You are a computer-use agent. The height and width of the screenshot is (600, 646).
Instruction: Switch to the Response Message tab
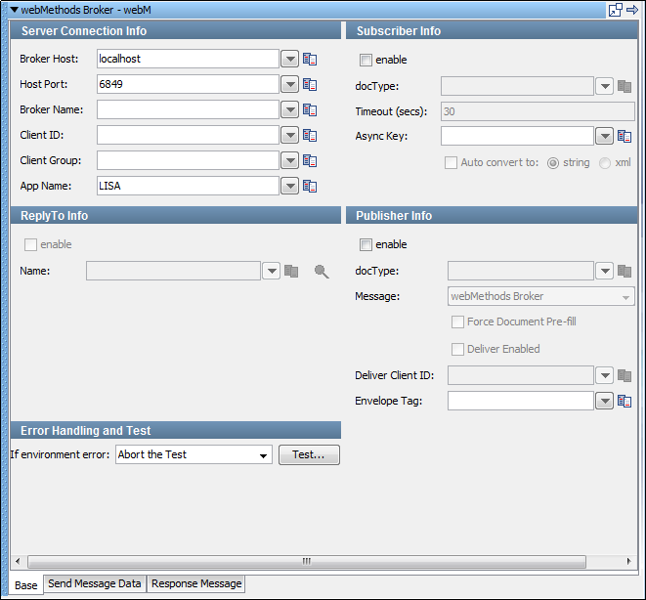pyautogui.click(x=196, y=584)
